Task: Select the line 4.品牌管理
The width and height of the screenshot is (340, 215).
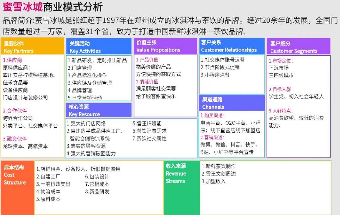Action: click(80, 91)
